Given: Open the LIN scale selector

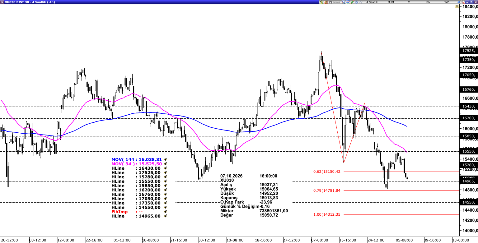Looking at the screenshot, I should click(x=428, y=2).
